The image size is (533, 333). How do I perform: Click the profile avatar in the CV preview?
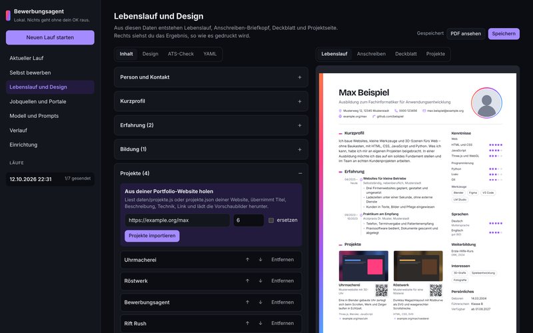486,103
